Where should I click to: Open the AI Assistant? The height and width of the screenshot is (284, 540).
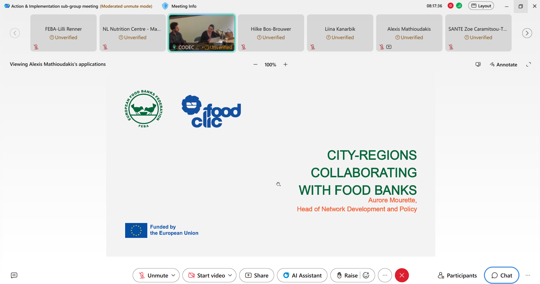(302, 275)
